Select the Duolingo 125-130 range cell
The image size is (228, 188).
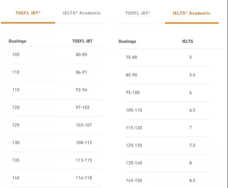click(x=134, y=145)
